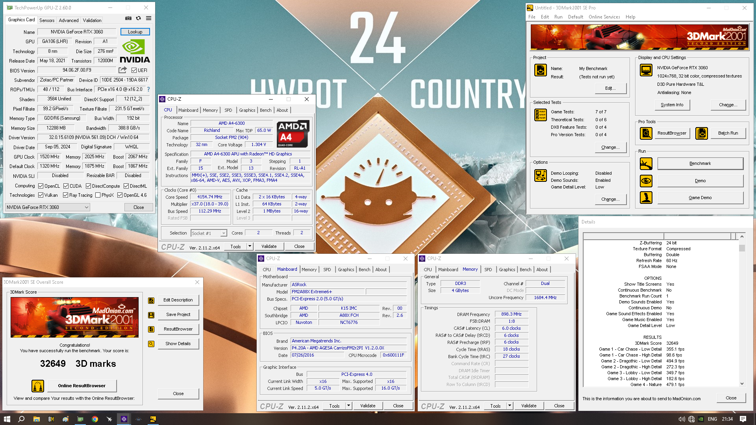Expand Tools dropdown arrow in CPU tab window

[x=249, y=246]
